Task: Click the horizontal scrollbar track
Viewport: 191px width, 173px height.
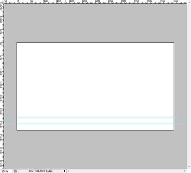Action: pos(127,171)
